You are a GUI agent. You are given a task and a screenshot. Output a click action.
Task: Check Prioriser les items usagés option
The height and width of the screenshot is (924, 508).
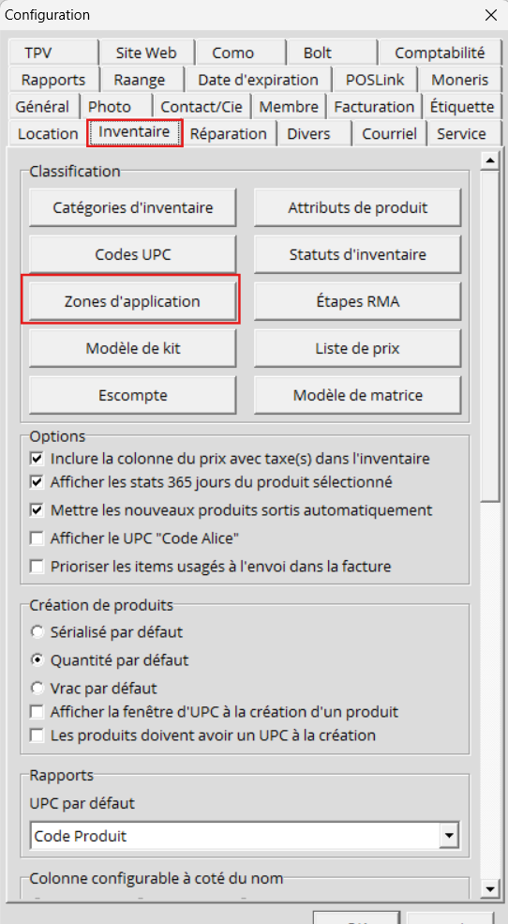[37, 567]
